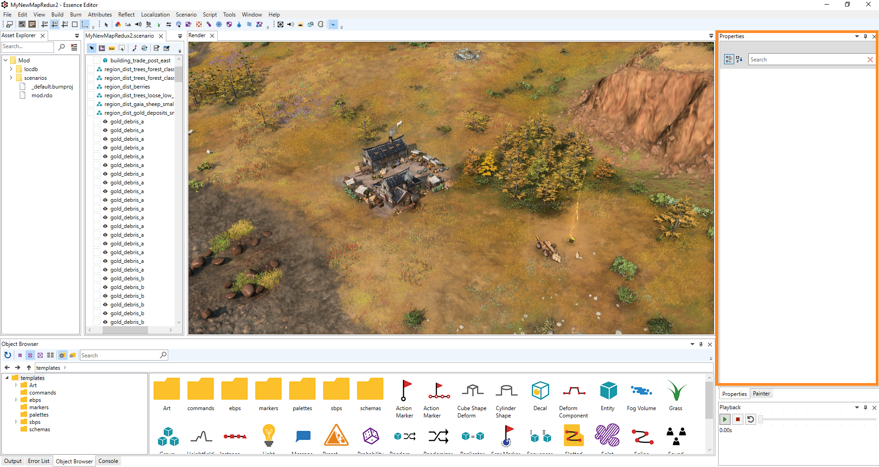The height and width of the screenshot is (467, 879).
Task: Reset playback with the loop arrow button
Action: tap(751, 419)
